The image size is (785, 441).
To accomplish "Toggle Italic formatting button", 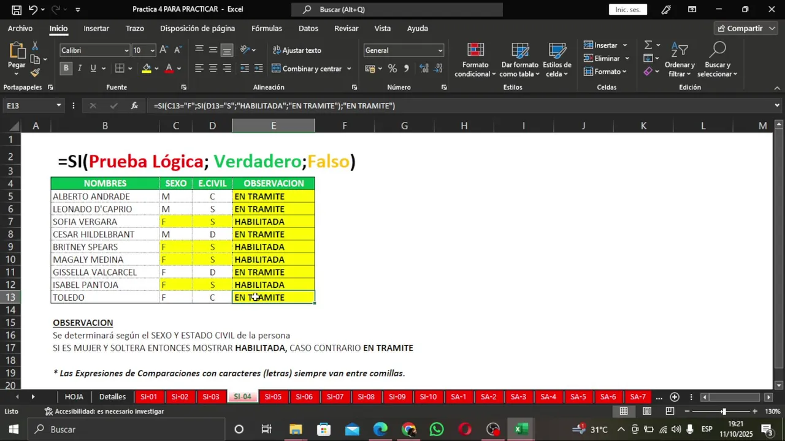I will 80,69.
